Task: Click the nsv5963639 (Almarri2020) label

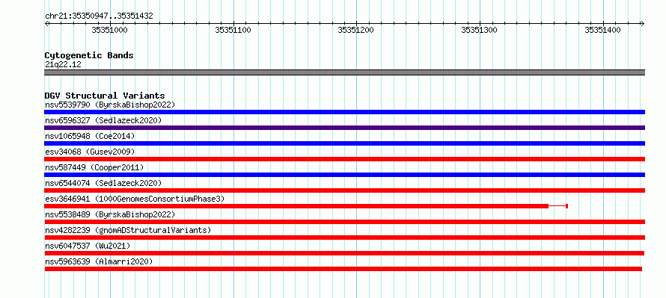Action: click(99, 261)
